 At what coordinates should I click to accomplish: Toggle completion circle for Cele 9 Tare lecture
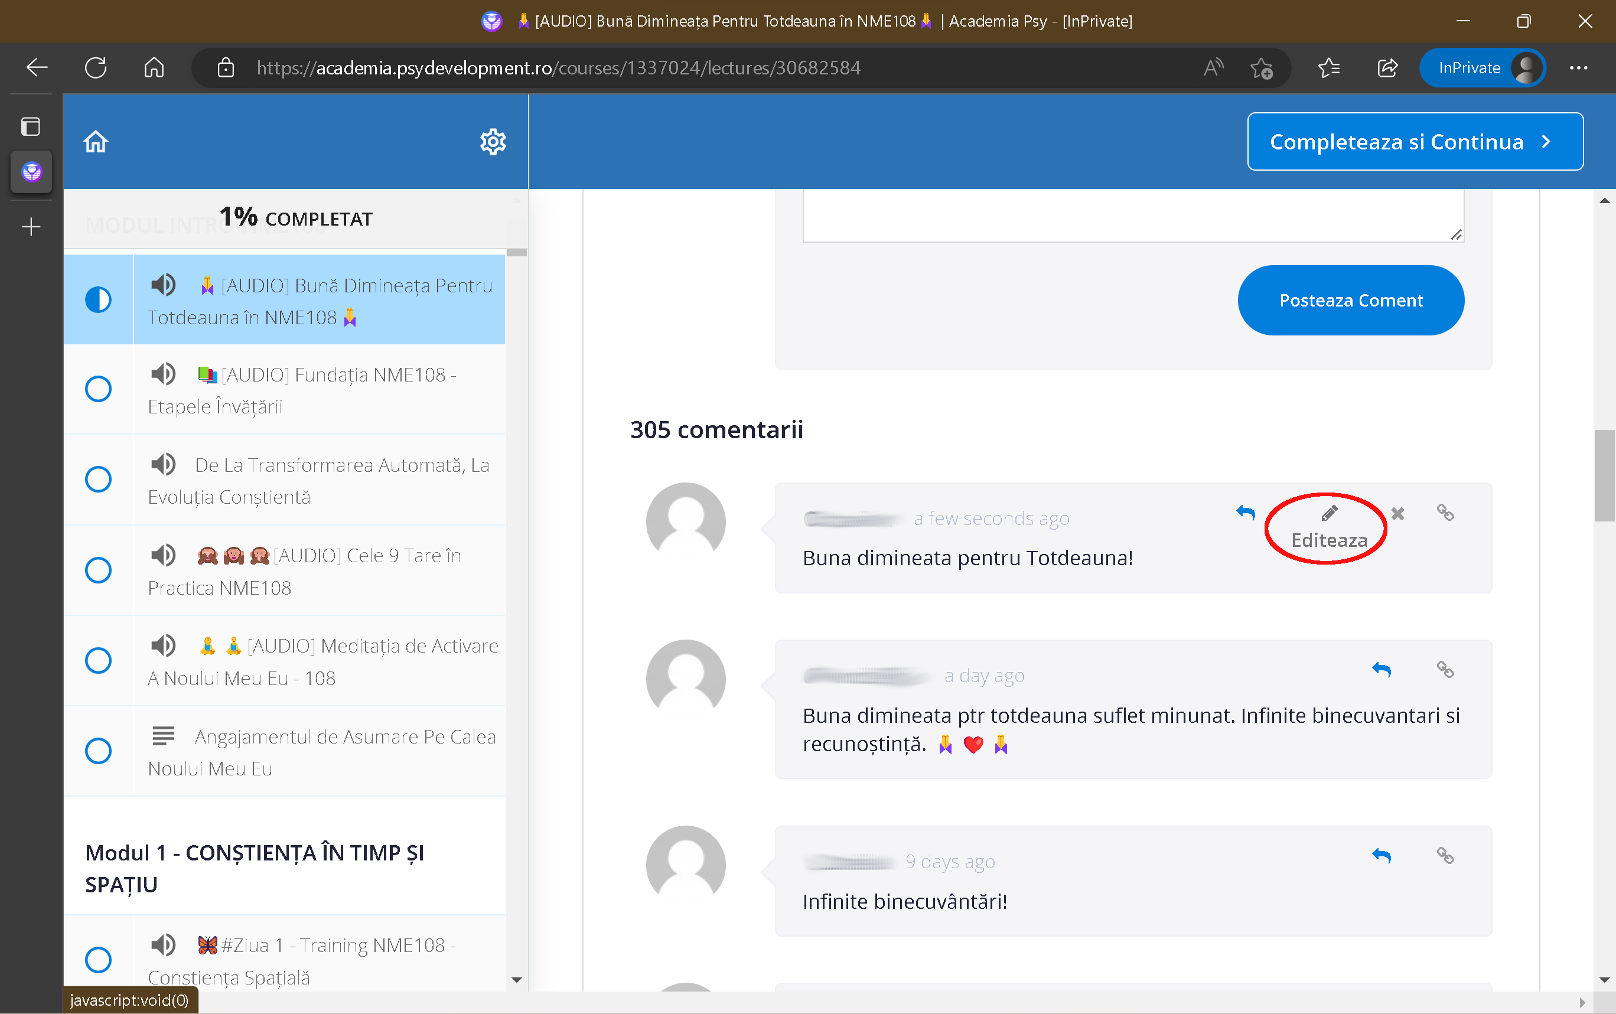pos(98,570)
